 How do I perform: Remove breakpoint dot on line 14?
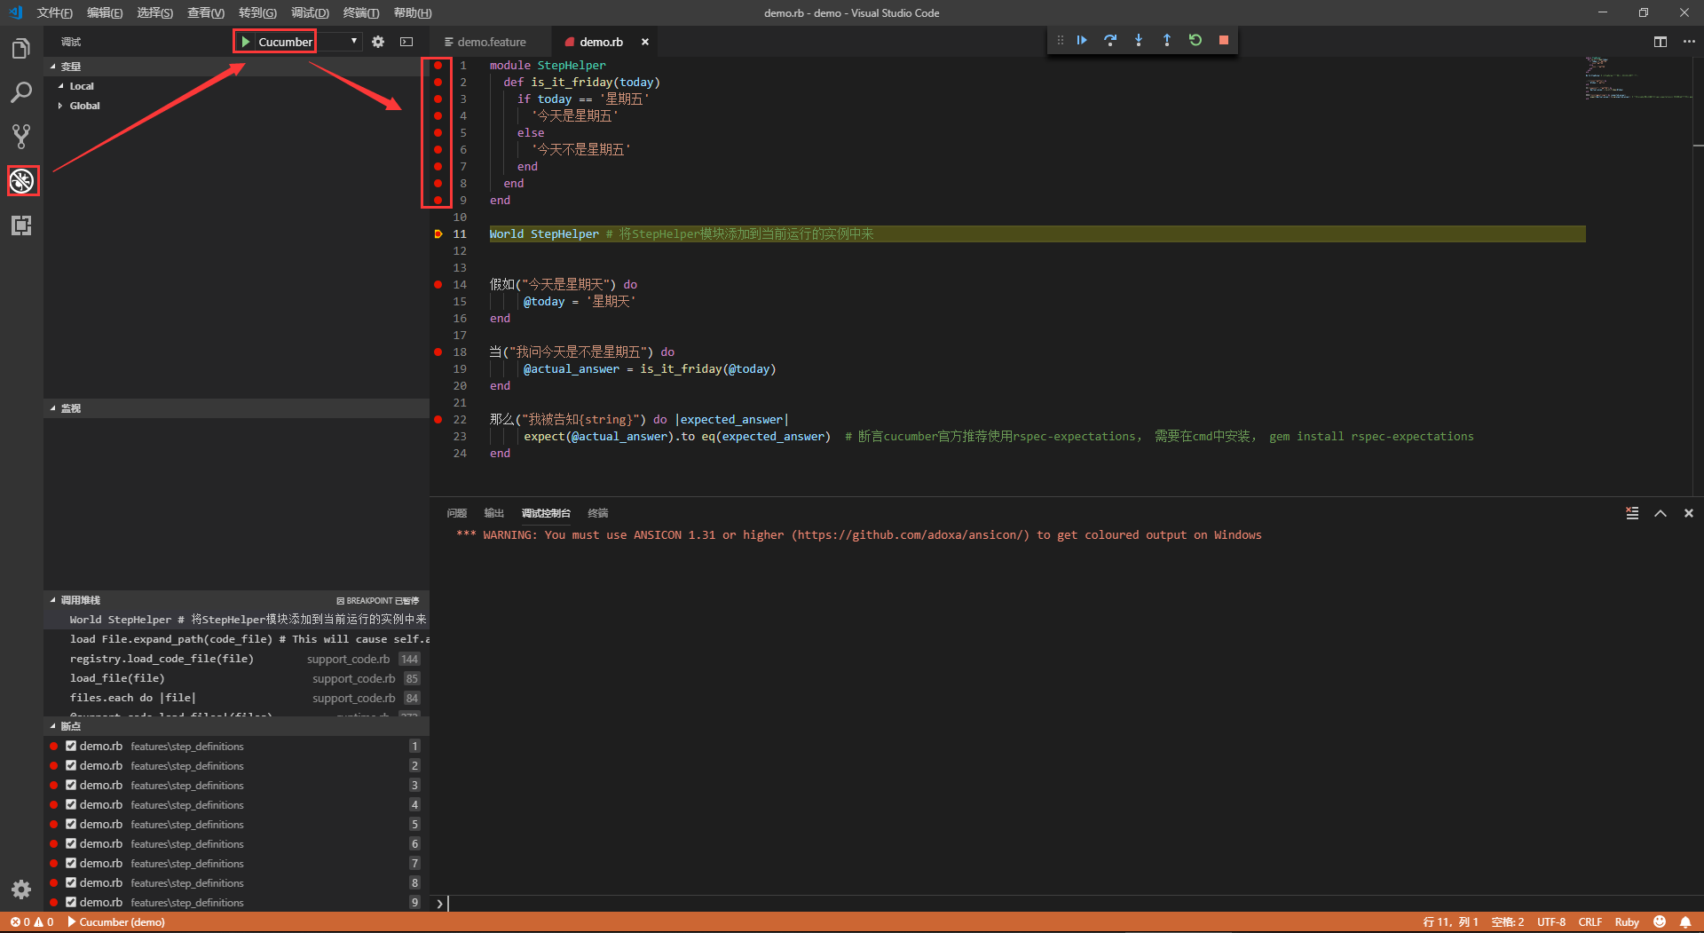pos(438,285)
